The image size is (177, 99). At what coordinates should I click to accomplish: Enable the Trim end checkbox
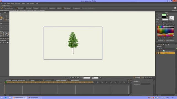coord(32,8)
